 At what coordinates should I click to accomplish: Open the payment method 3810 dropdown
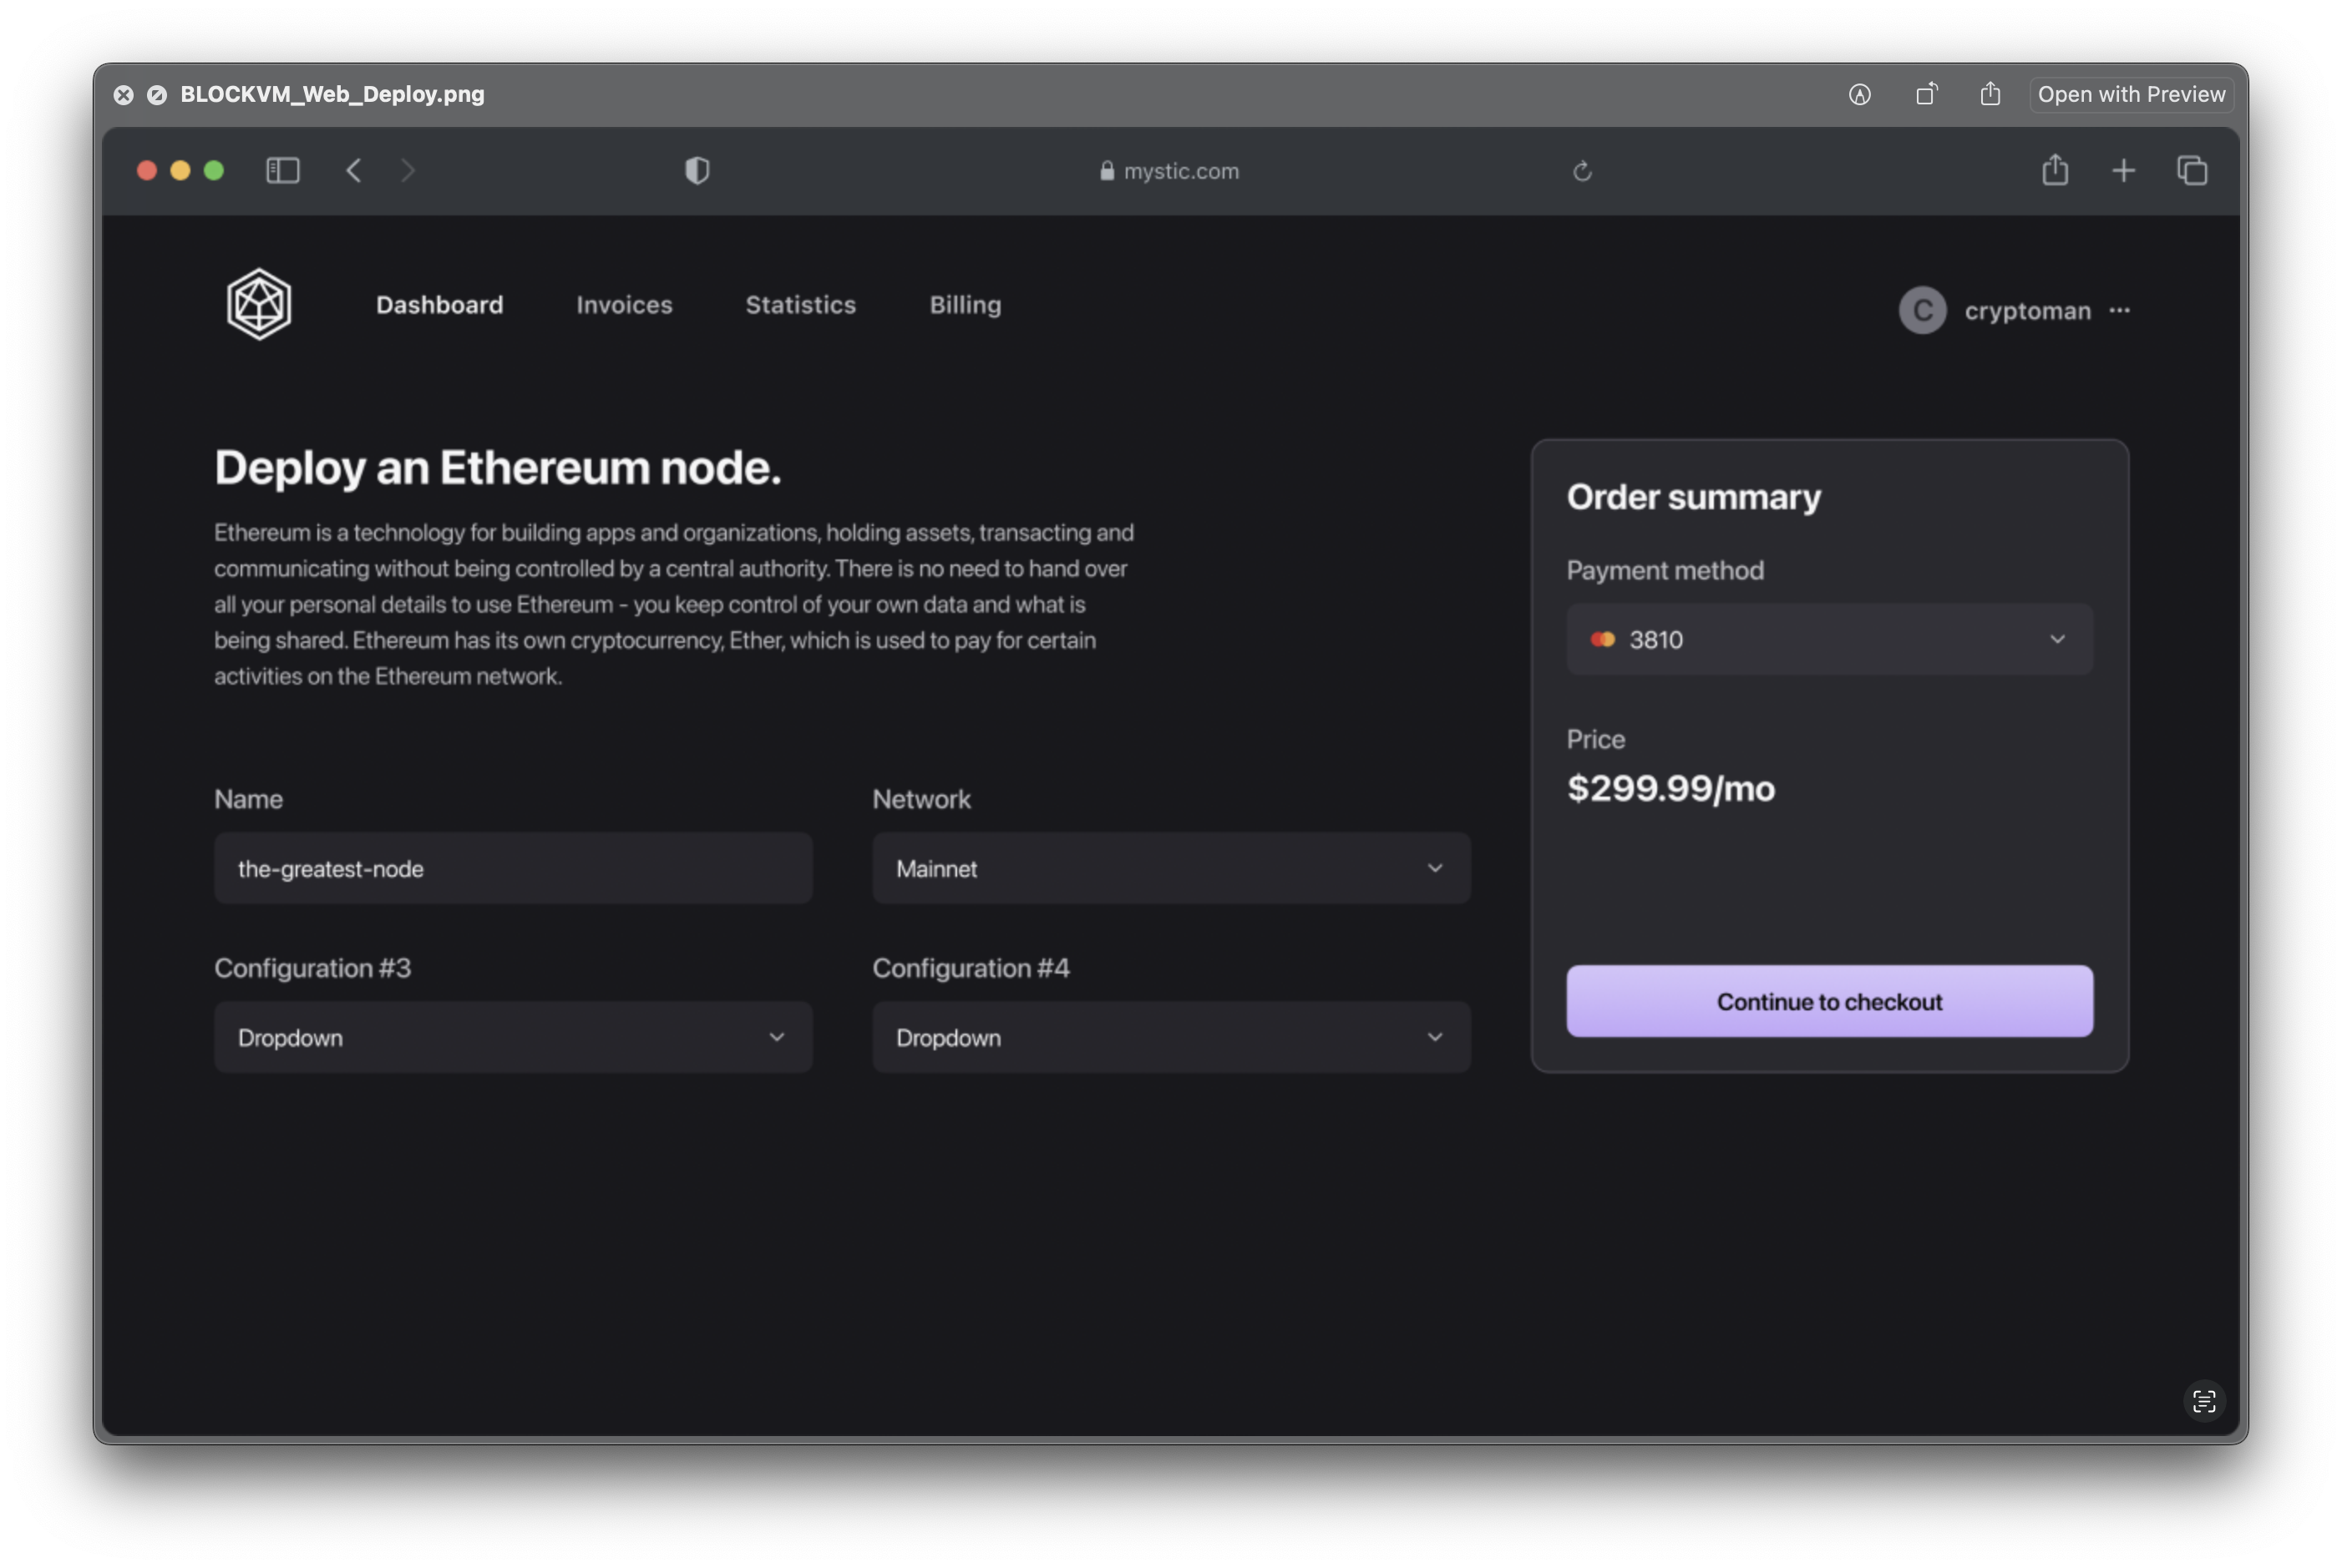coord(1829,639)
